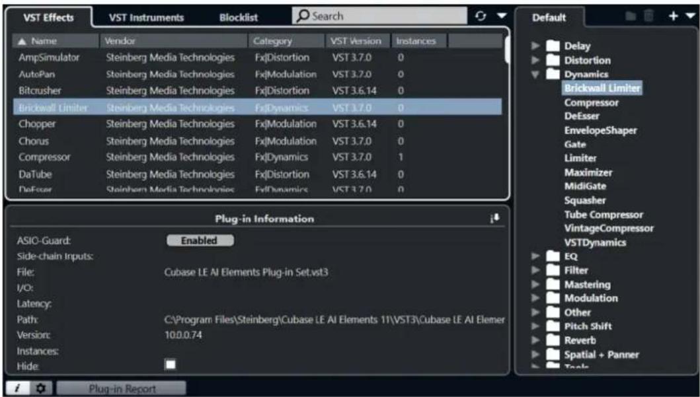This screenshot has height=397, width=700.
Task: Select Brickwall Limiter in the Dynamics tree
Action: coord(602,89)
